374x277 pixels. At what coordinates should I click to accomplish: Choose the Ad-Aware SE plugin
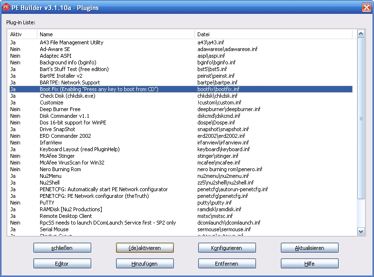coord(54,49)
